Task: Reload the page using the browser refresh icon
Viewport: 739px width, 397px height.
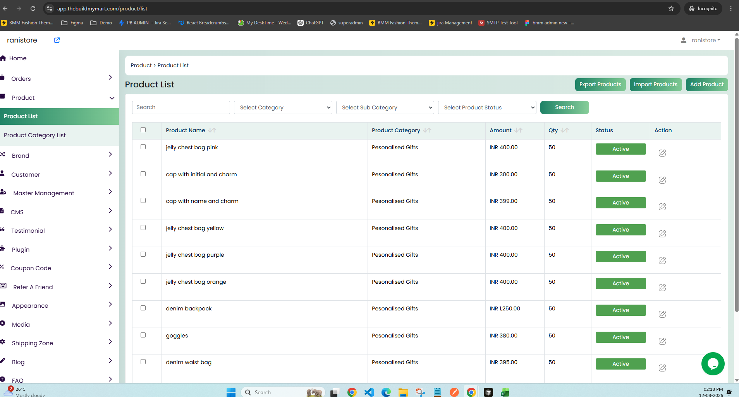Action: click(x=33, y=9)
